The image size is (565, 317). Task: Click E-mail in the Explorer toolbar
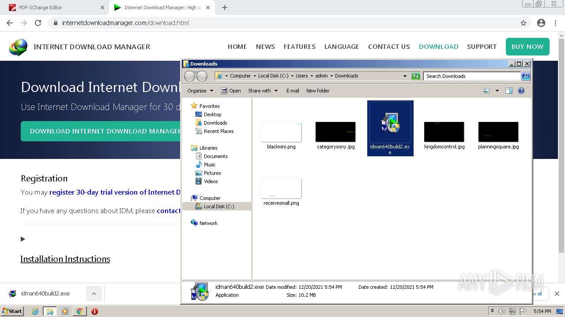pos(293,91)
